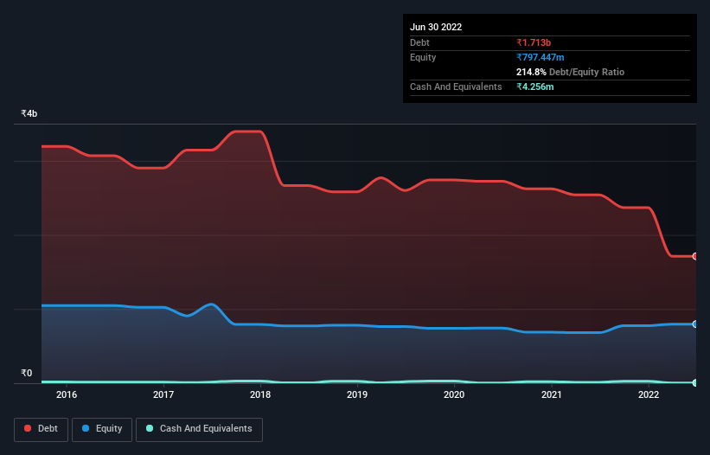Click the ₹0 y-axis label

tap(27, 373)
